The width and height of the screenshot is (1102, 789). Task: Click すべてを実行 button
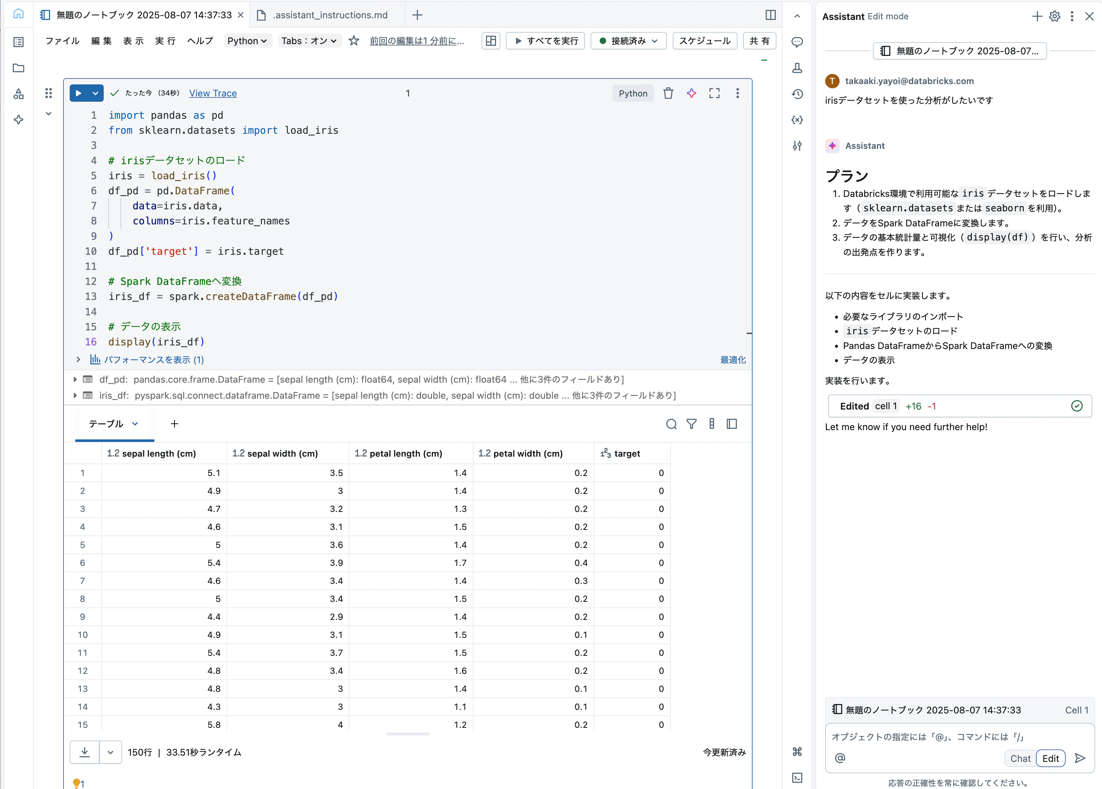(x=545, y=41)
